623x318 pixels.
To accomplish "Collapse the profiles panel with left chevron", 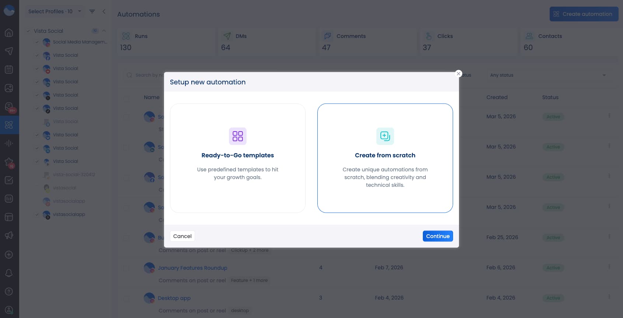I will point(104,11).
